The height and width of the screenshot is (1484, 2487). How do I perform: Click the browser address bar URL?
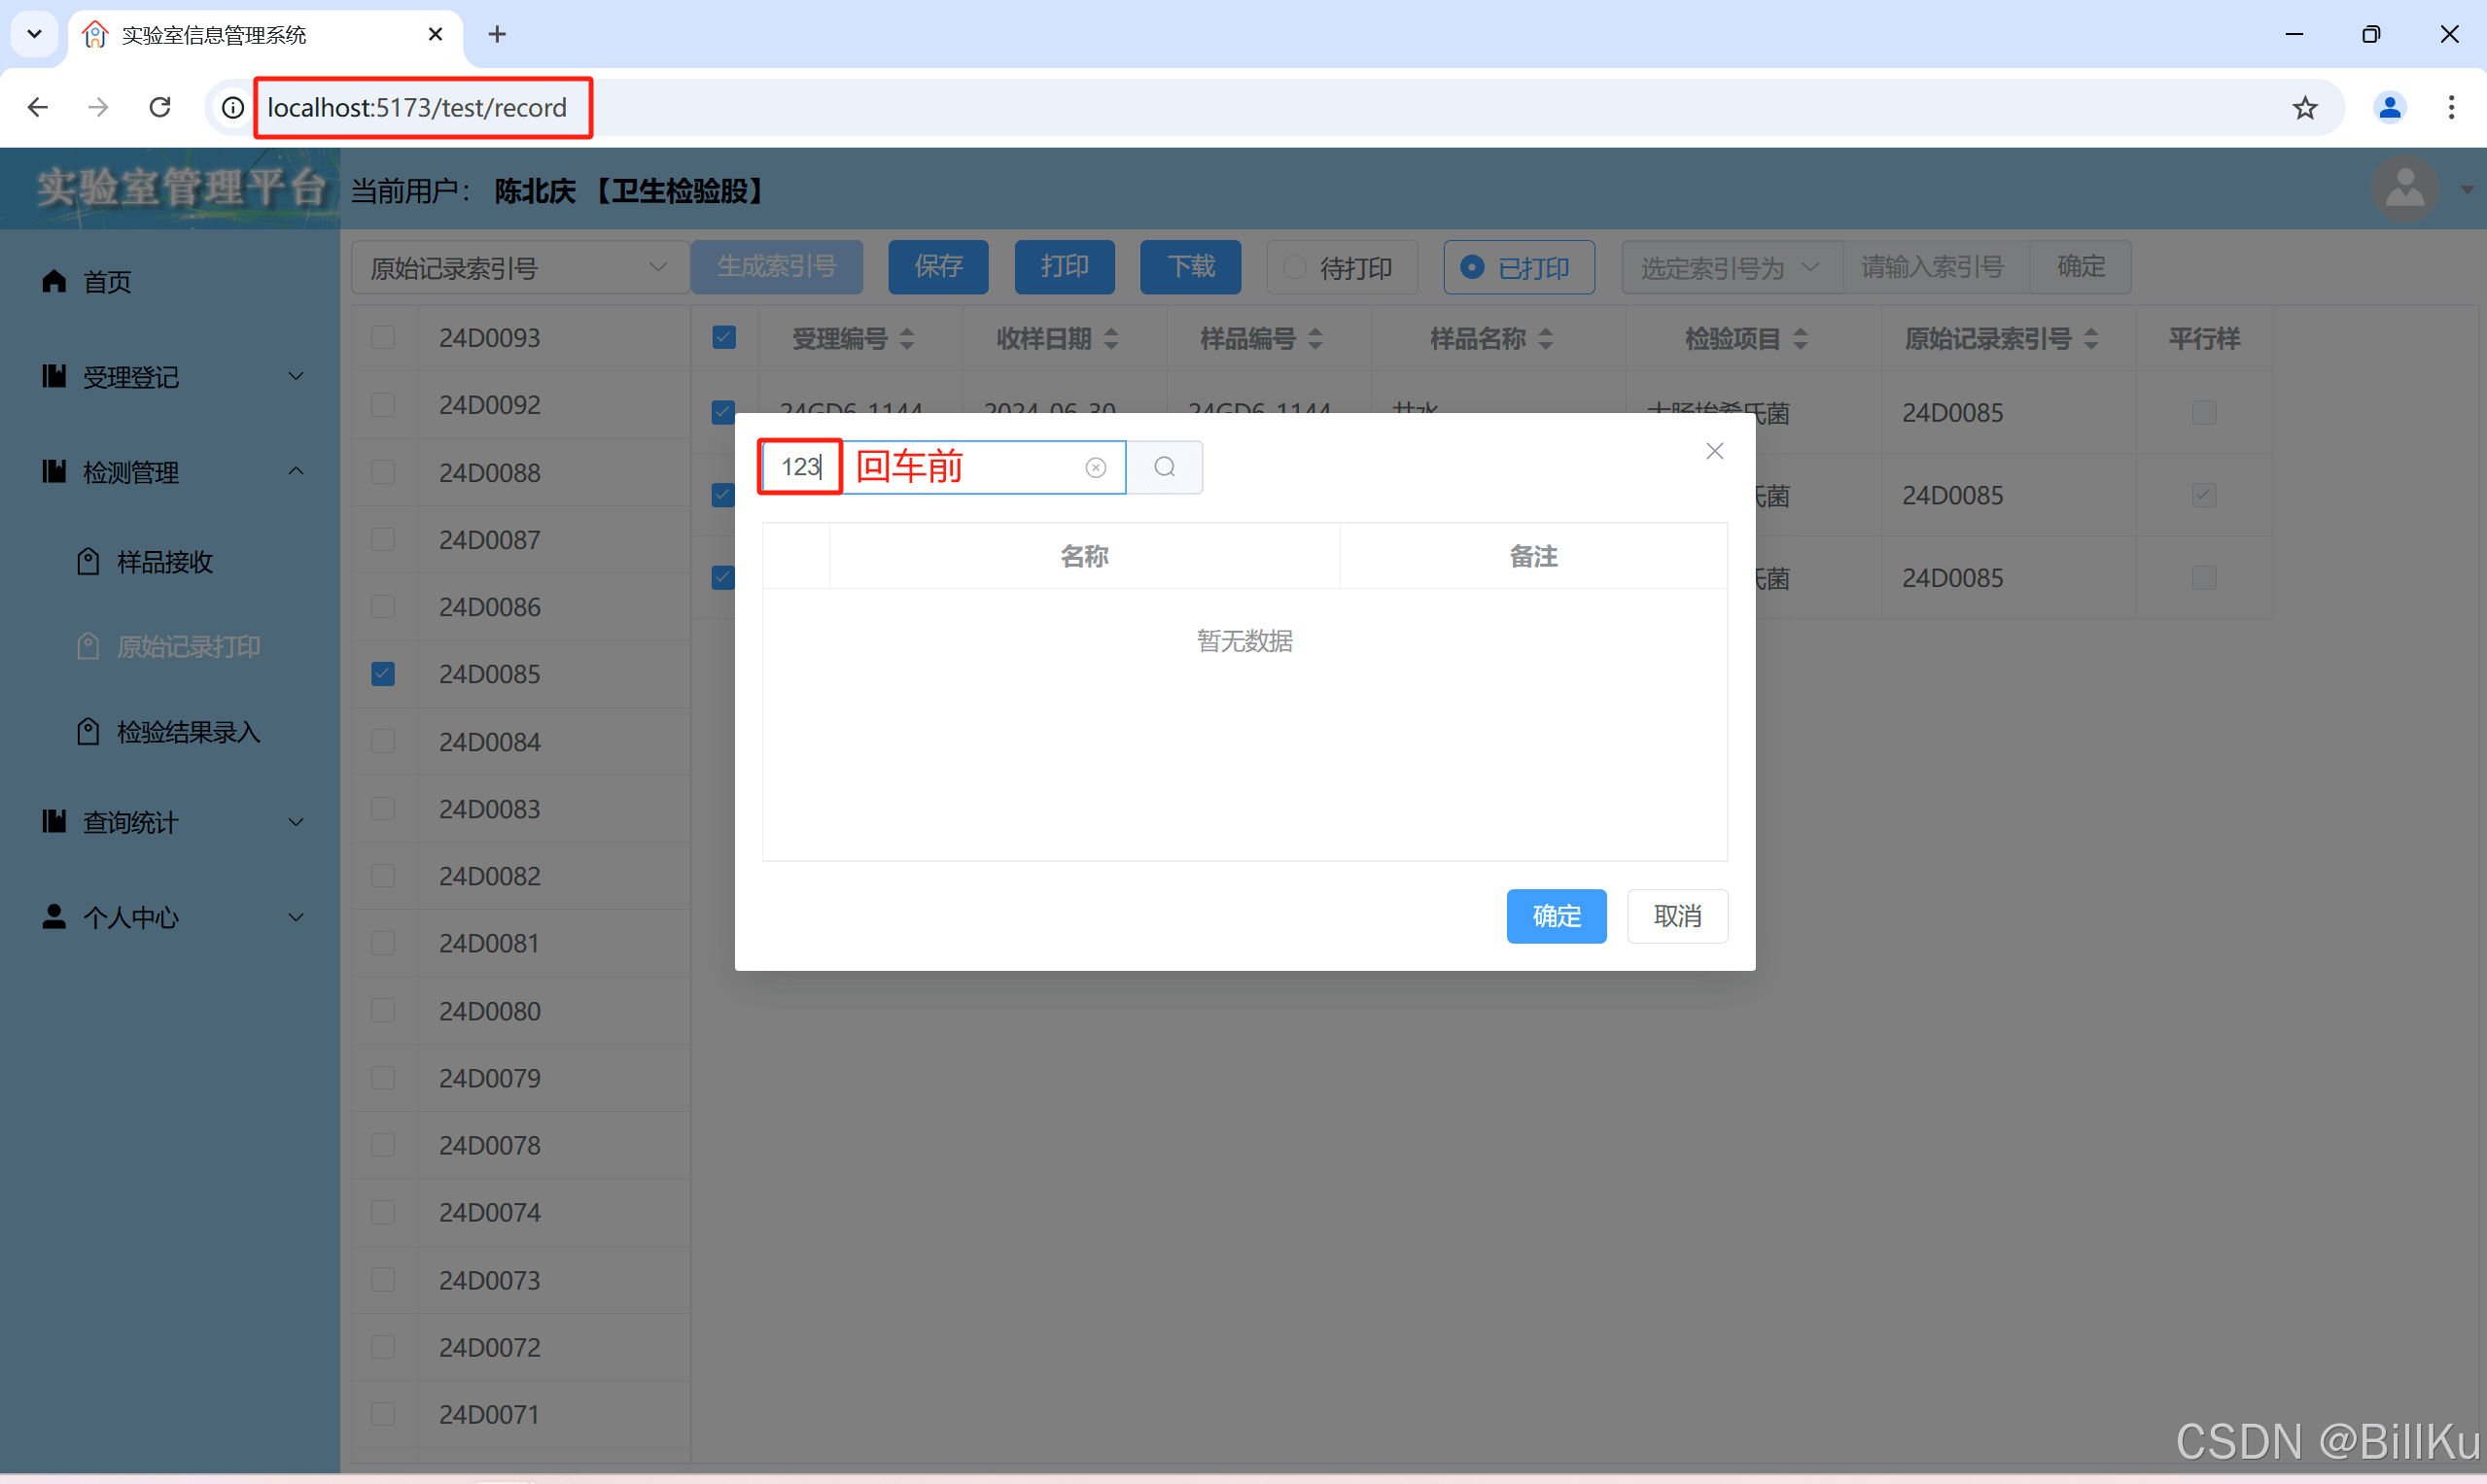click(416, 107)
